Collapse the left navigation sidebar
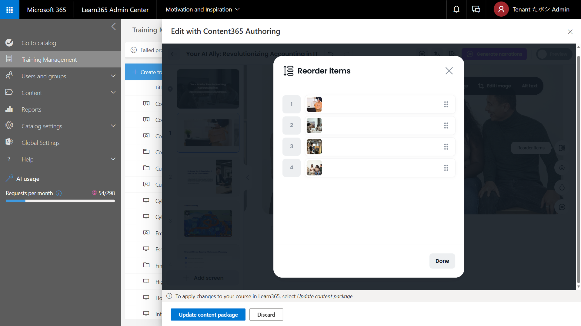 click(114, 27)
